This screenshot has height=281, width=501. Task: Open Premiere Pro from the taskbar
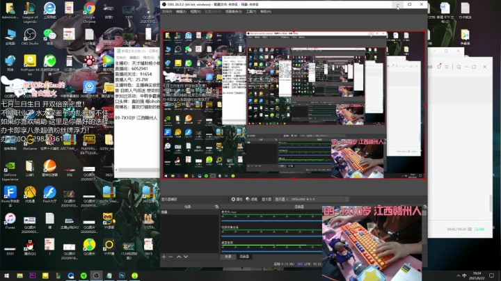(x=32, y=275)
